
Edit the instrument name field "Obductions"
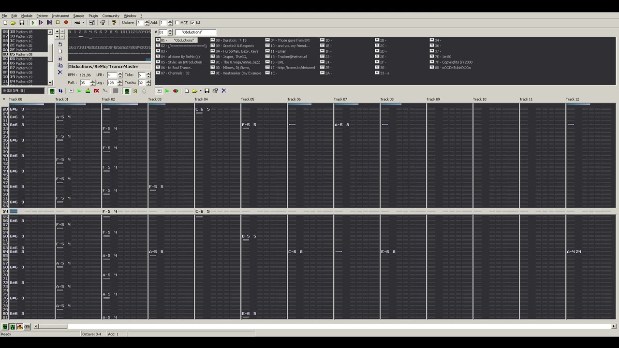pos(196,32)
